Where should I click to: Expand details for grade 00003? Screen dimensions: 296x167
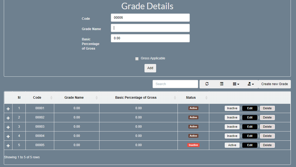tap(8, 127)
